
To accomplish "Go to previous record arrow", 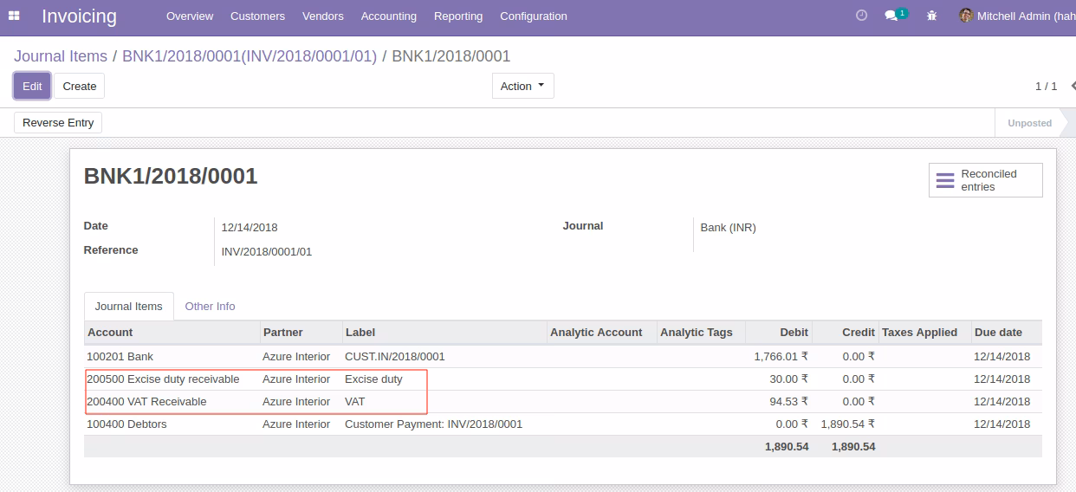I will 1073,86.
